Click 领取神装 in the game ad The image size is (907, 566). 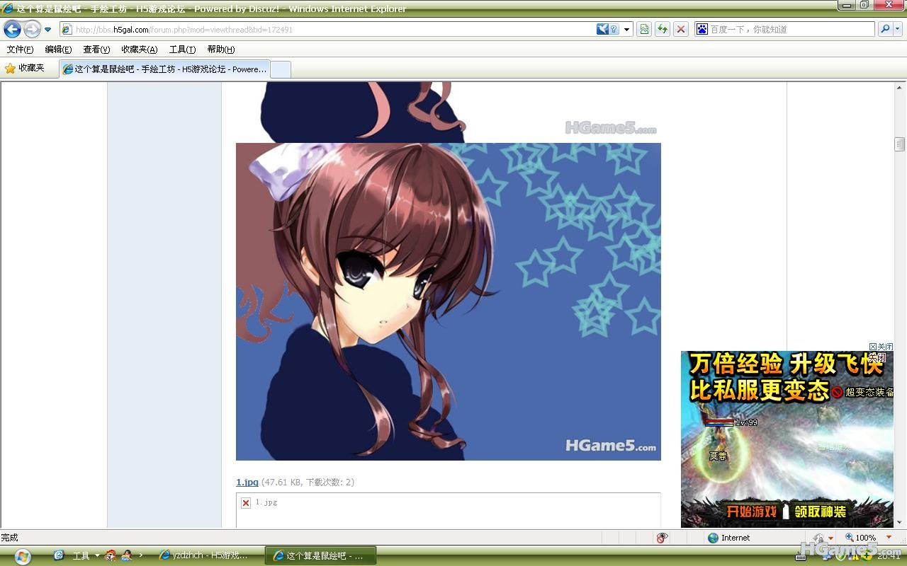pyautogui.click(x=820, y=511)
